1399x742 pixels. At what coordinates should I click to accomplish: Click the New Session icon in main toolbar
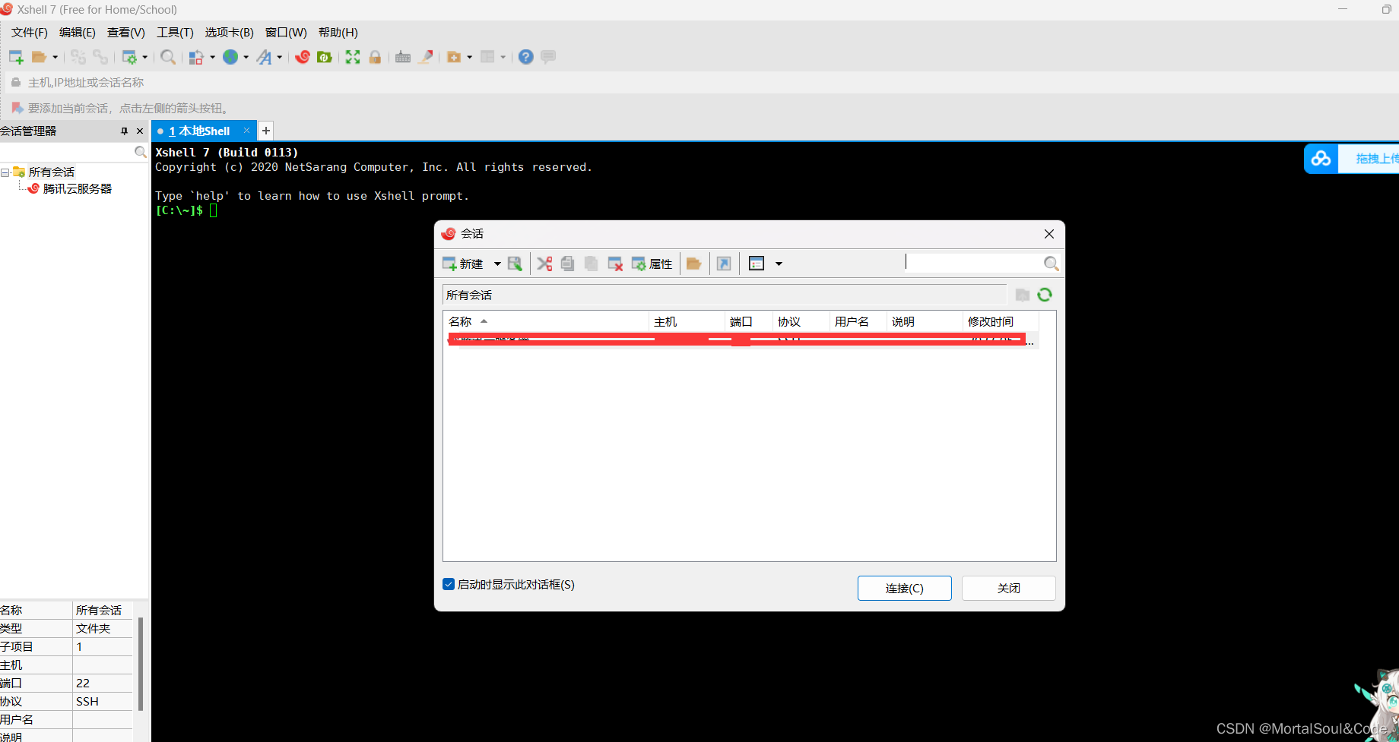16,57
